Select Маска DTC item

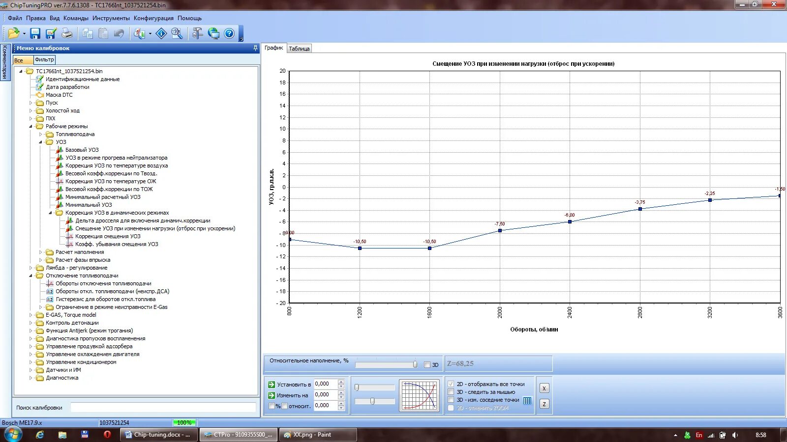pos(59,95)
